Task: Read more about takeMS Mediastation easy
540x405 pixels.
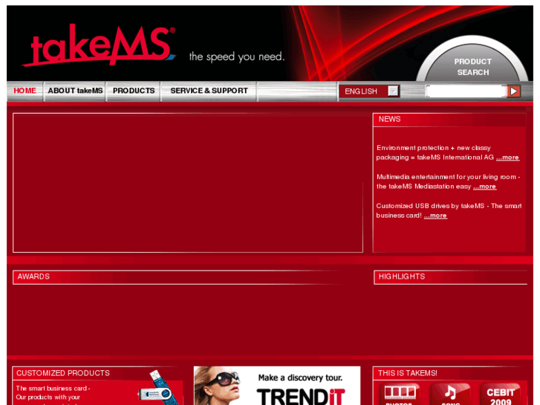Action: point(484,187)
